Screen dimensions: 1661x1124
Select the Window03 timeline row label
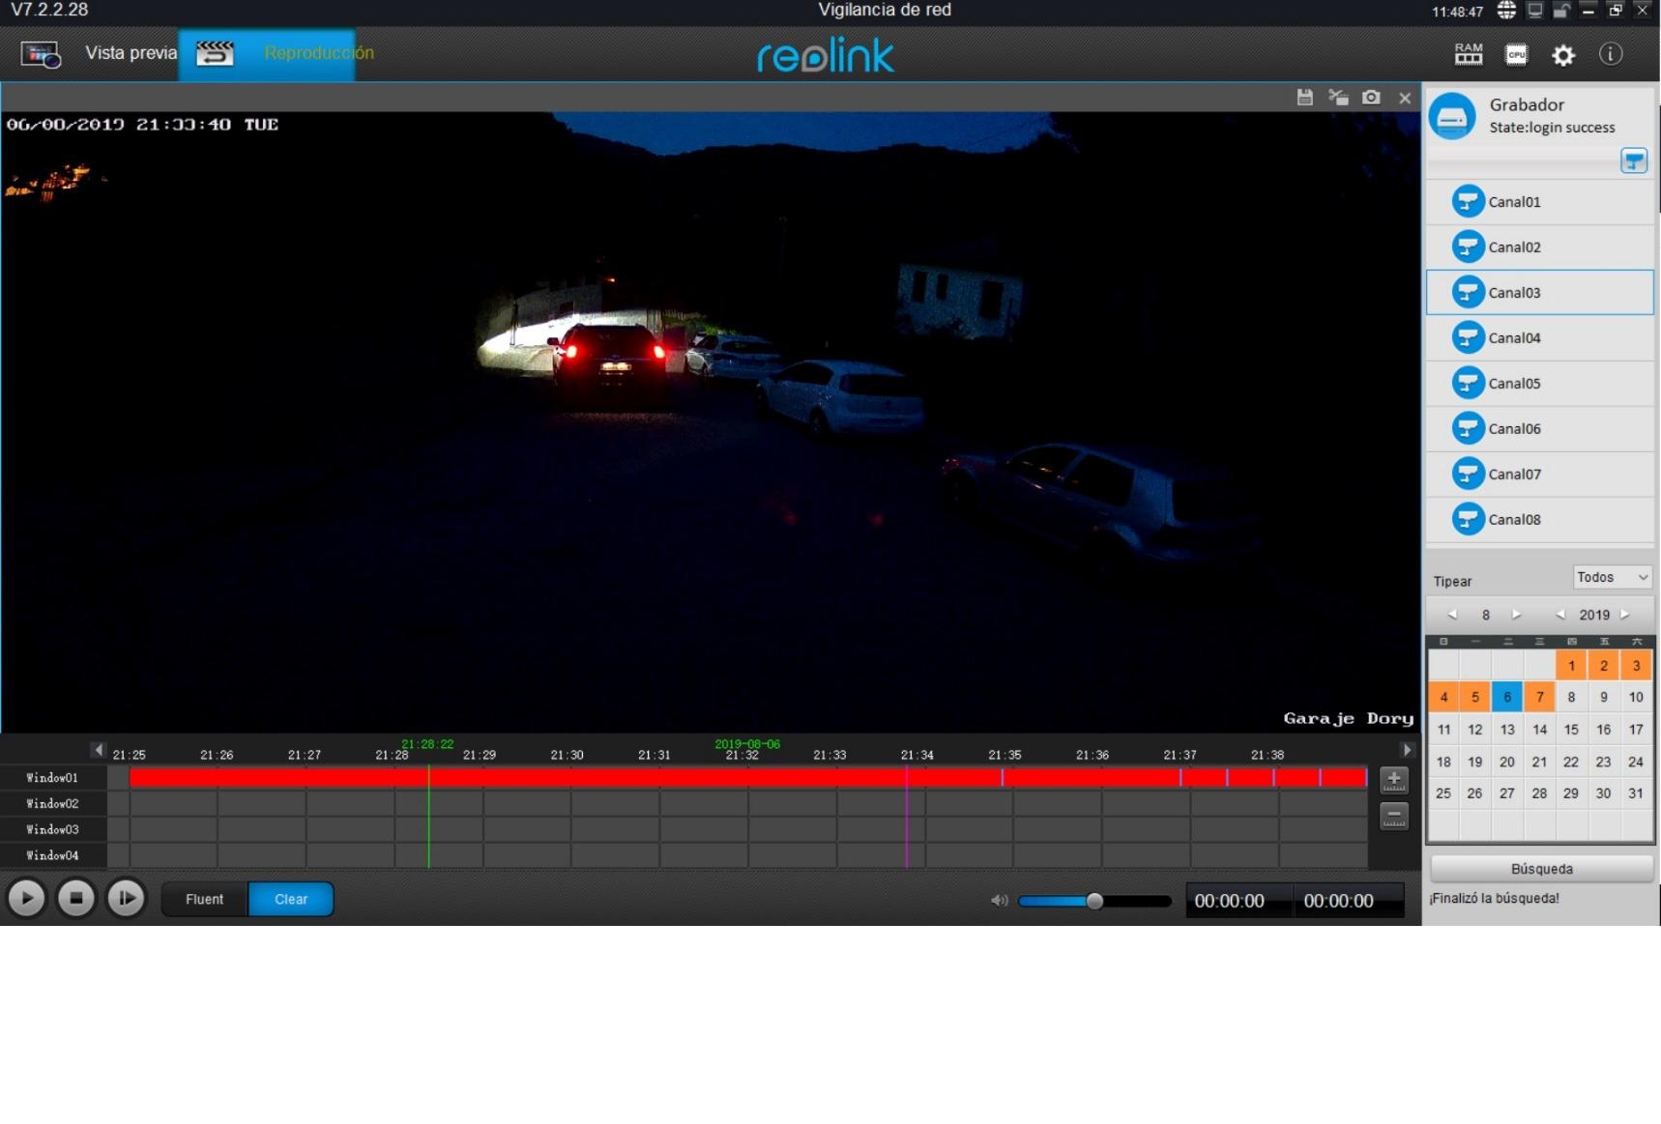pos(52,830)
